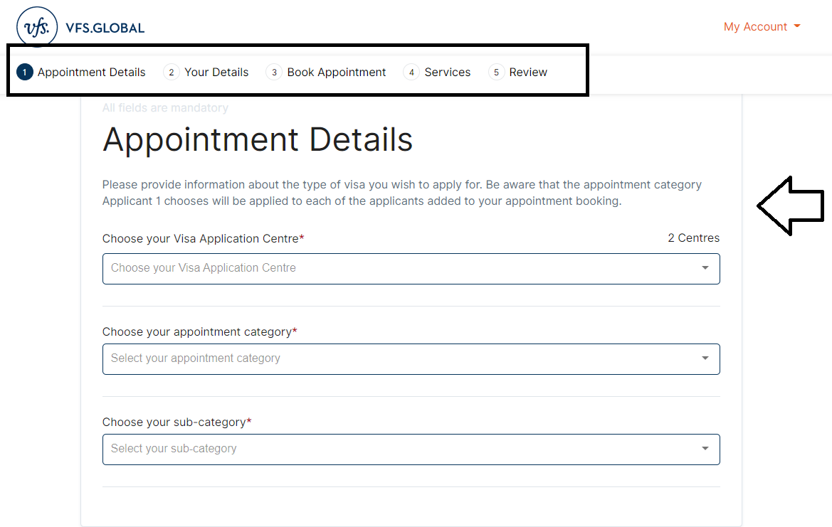Click the arrow in Visa Application Centre box
The width and height of the screenshot is (832, 527).
point(705,268)
